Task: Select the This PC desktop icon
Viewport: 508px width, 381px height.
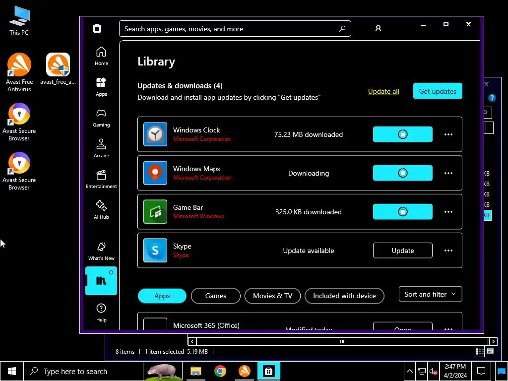Action: 19,21
